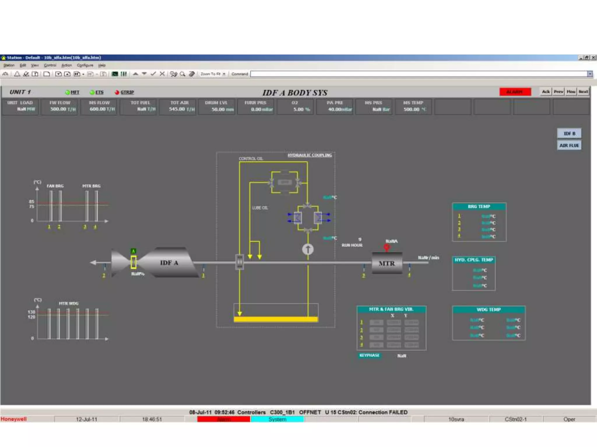Open the Zoom To Fit dropdown

pos(224,74)
